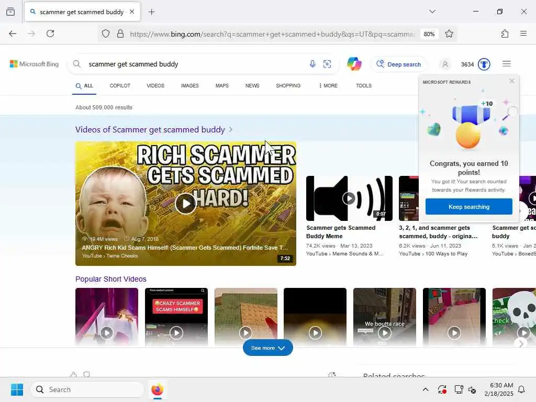Switch to the Shopping tab
The image size is (536, 402).
coord(288,85)
